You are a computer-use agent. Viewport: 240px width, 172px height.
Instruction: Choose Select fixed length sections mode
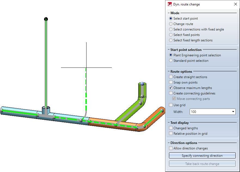[171, 40]
